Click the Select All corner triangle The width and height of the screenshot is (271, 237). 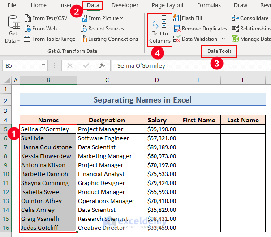coord(7,80)
